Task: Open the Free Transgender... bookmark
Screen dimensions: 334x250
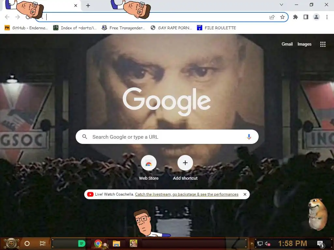Action: (123, 28)
